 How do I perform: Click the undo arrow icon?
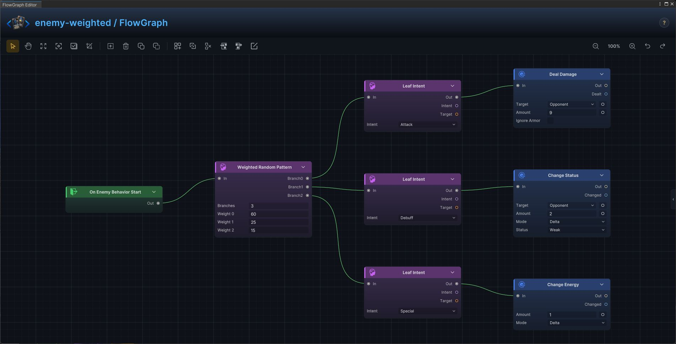click(648, 46)
